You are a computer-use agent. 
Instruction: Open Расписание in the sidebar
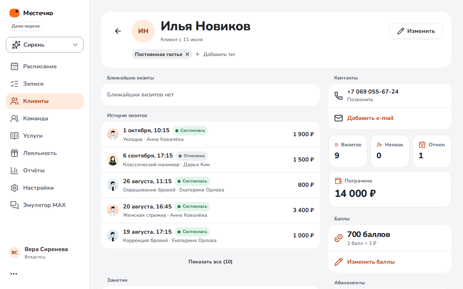click(44, 66)
